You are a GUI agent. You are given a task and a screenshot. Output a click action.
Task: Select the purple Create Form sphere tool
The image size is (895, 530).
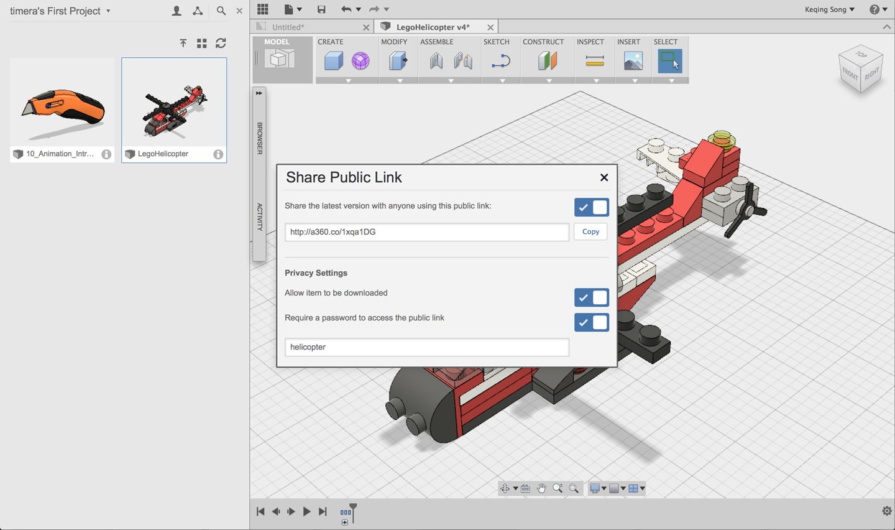tap(360, 60)
